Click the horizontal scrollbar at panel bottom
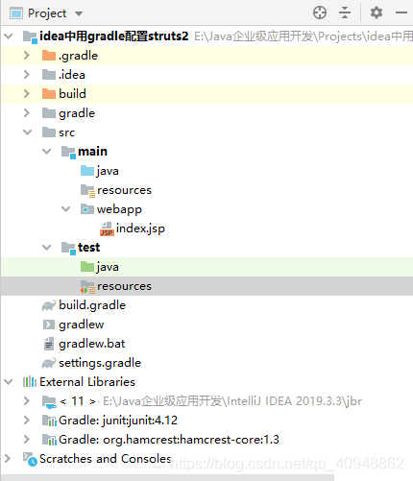This screenshot has width=413, height=481. (168, 478)
